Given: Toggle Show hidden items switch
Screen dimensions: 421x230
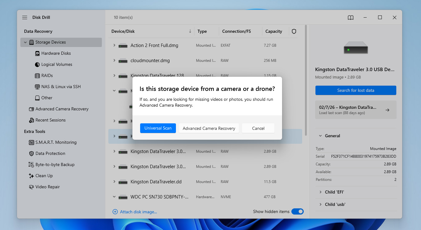Looking at the screenshot, I should (x=298, y=211).
